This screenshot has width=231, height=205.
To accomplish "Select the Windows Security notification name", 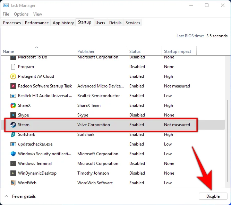I will (44, 154).
